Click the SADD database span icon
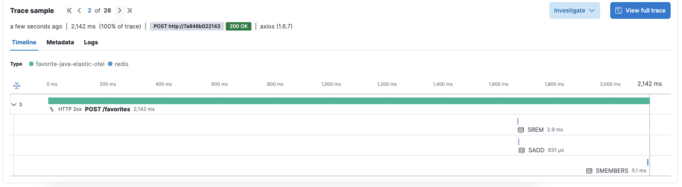 coord(522,150)
